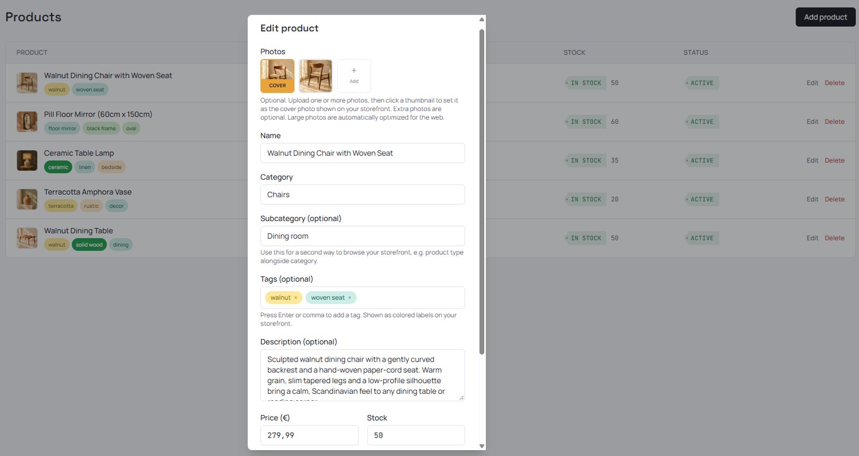Delete the Terracotta Amphora Vase product
Screen dimensions: 859x456
[834, 199]
